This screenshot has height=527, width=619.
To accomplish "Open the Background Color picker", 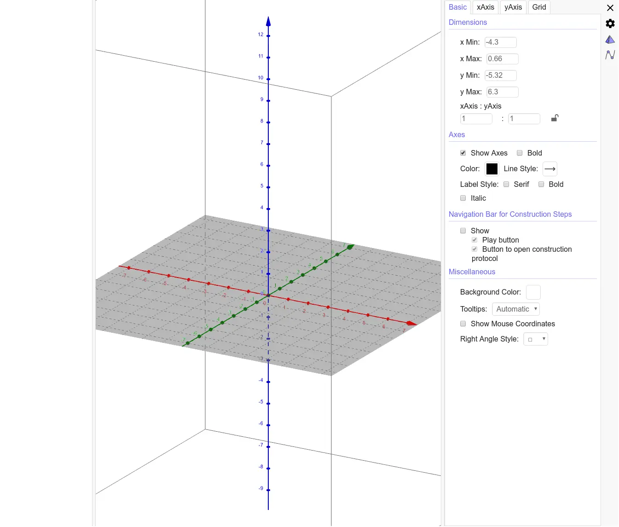I will tap(533, 292).
